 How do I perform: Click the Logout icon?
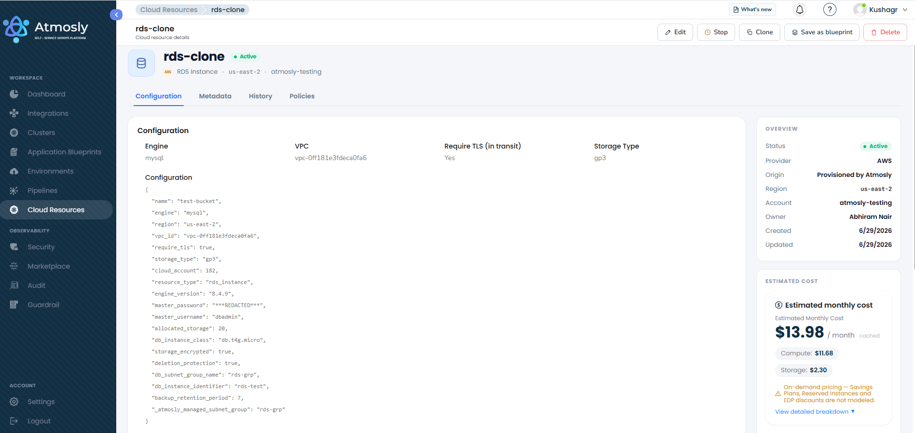(x=14, y=421)
